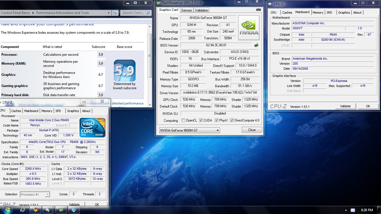
Task: Click the title bar icon of the CPU-Z Mainboard window
Action: 270,4
